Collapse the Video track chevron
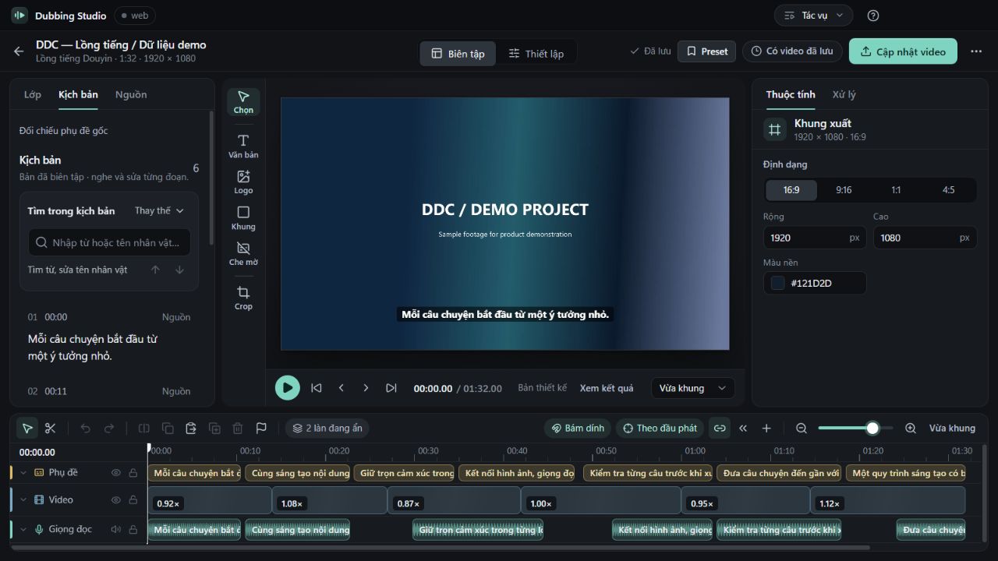This screenshot has width=998, height=561. tap(23, 499)
